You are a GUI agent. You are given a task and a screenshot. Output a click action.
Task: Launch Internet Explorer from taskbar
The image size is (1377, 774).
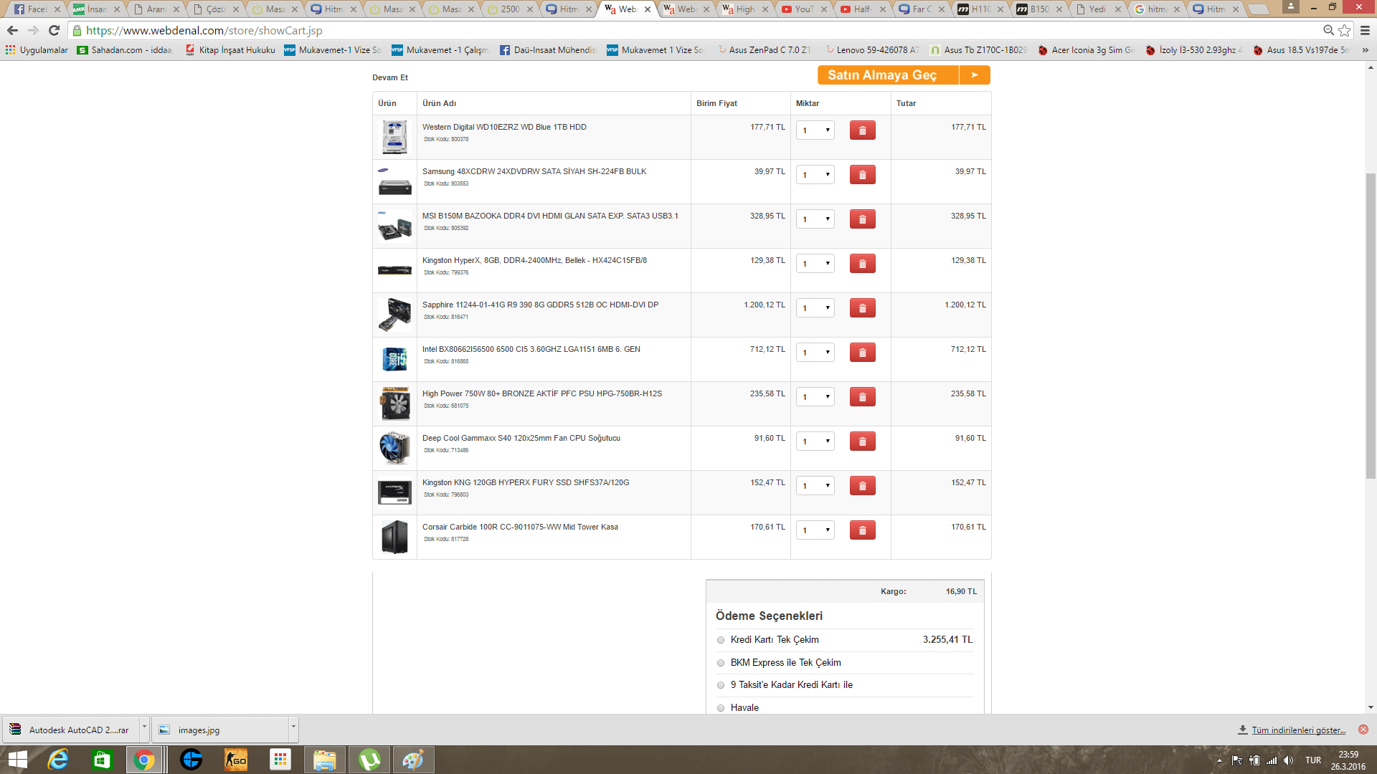click(57, 760)
